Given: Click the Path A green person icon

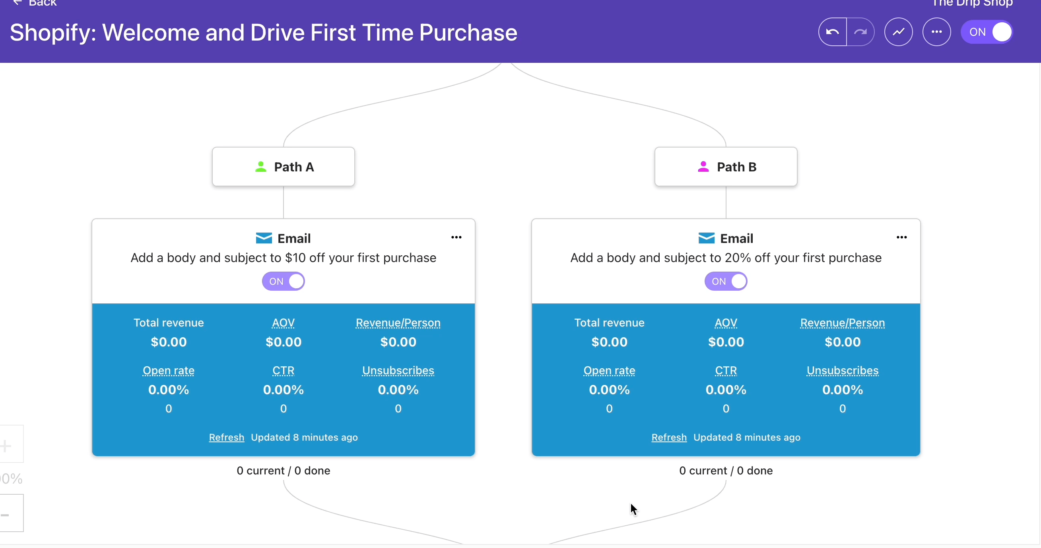Looking at the screenshot, I should (x=261, y=167).
